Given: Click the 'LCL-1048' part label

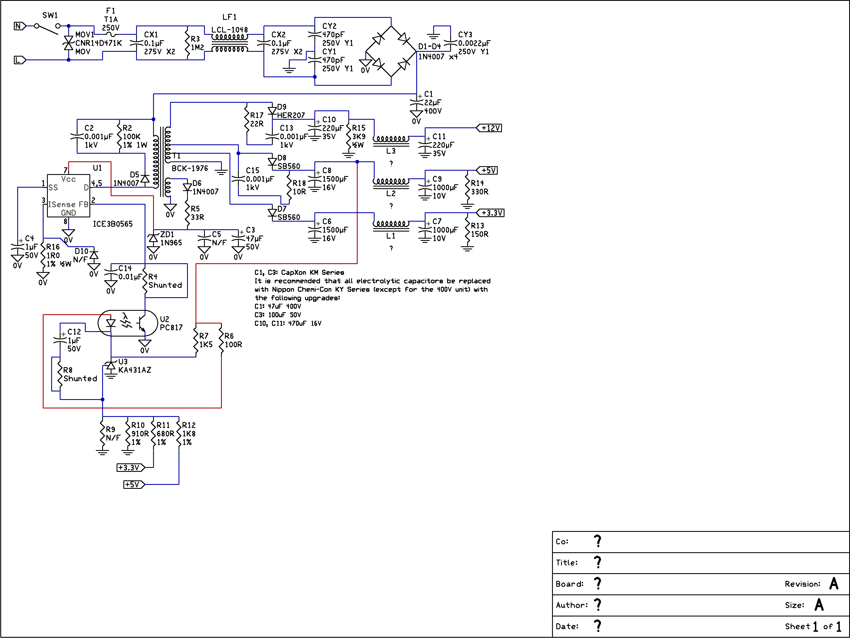Looking at the screenshot, I should (x=230, y=30).
